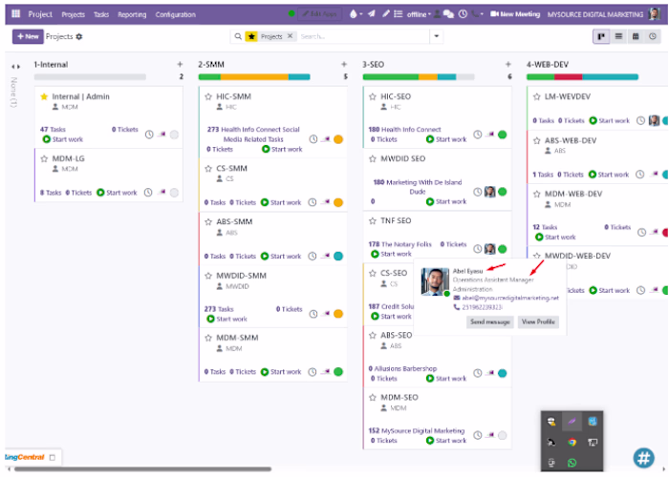Click the horizontal scrollbar at the bottom
Image resolution: width=669 pixels, height=477 pixels.
143,469
